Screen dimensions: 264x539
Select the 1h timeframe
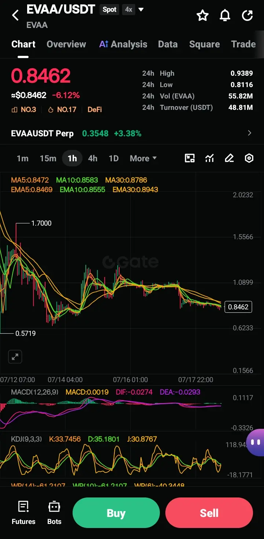(72, 158)
